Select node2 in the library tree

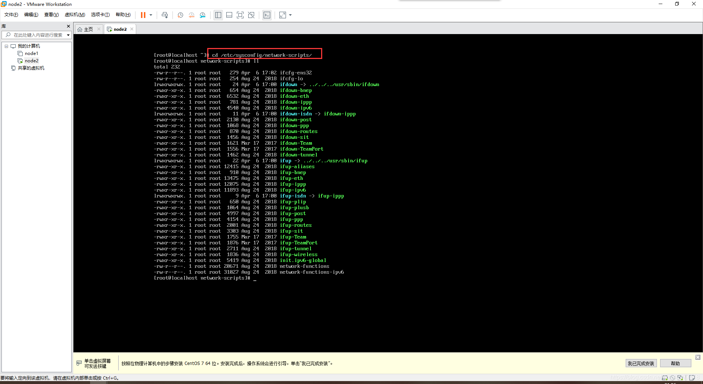pyautogui.click(x=31, y=61)
